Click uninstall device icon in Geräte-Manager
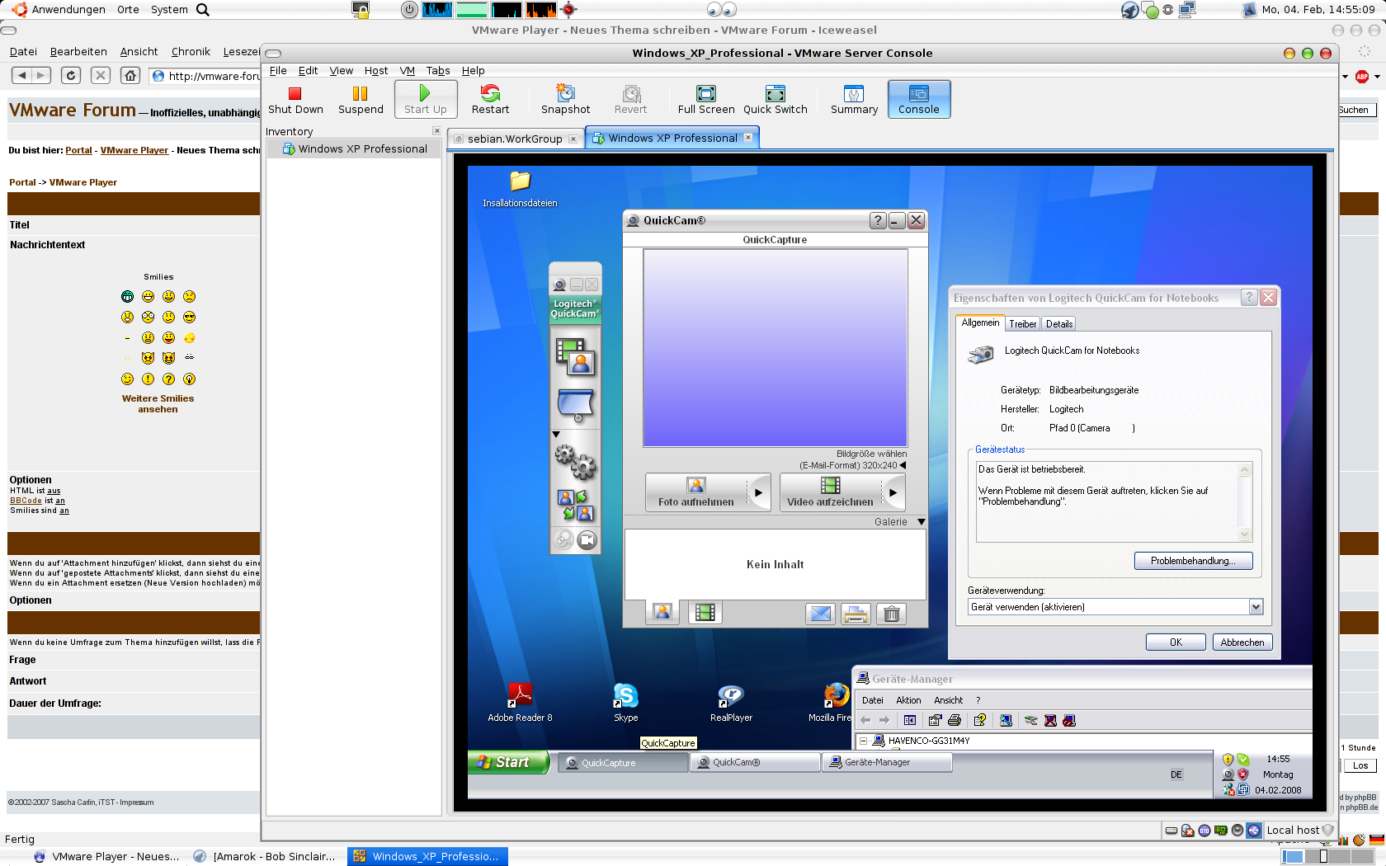Image resolution: width=1386 pixels, height=866 pixels. coord(1050,720)
